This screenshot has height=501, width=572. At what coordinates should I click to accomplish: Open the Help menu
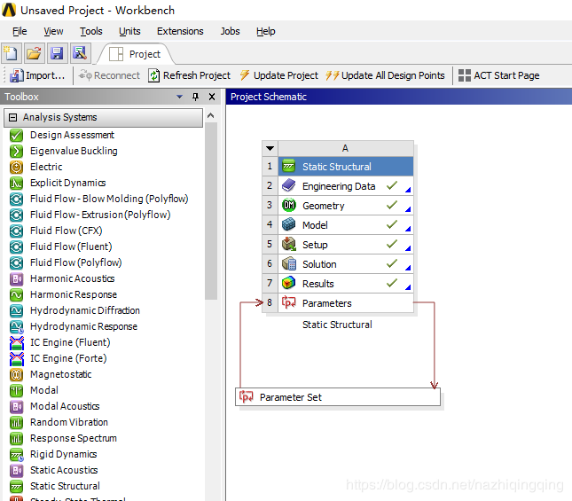[x=266, y=31]
